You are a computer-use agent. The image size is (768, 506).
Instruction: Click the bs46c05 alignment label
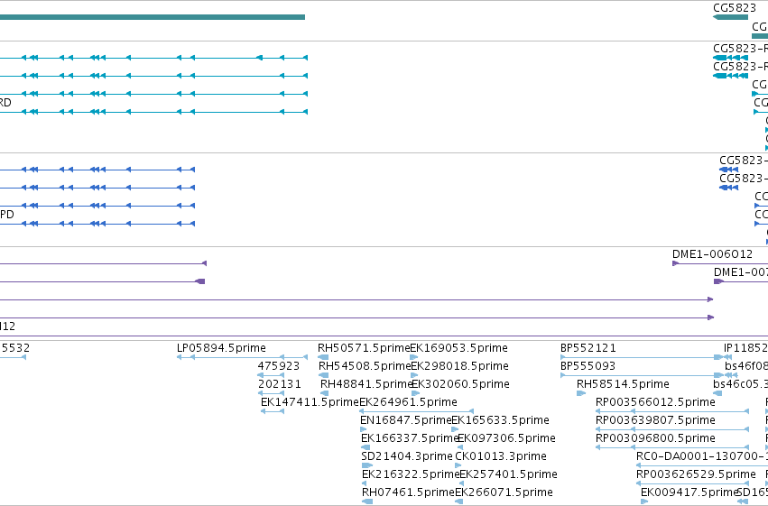[741, 384]
